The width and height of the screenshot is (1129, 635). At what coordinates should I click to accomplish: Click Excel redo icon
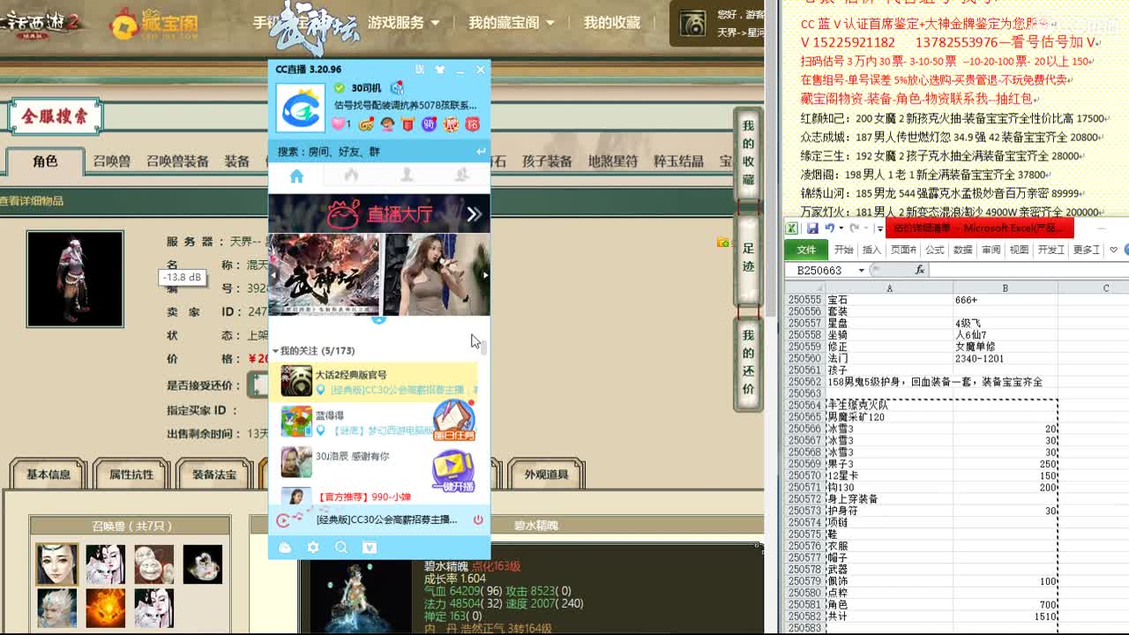tap(854, 228)
